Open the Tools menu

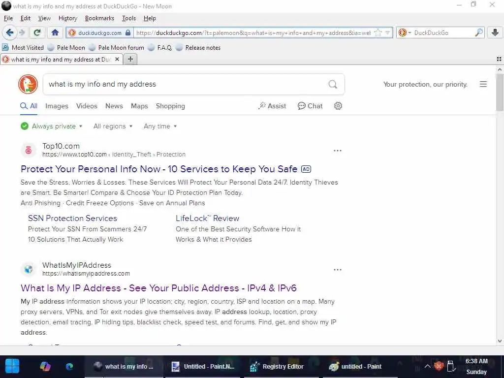129,18
